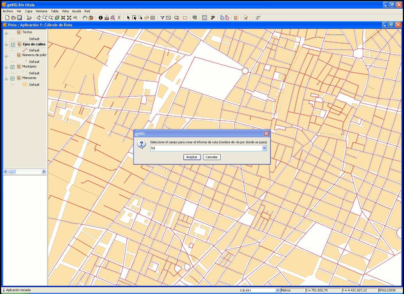The height and width of the screenshot is (294, 404).
Task: Zoom to full extent of layers
Action: [x=57, y=18]
